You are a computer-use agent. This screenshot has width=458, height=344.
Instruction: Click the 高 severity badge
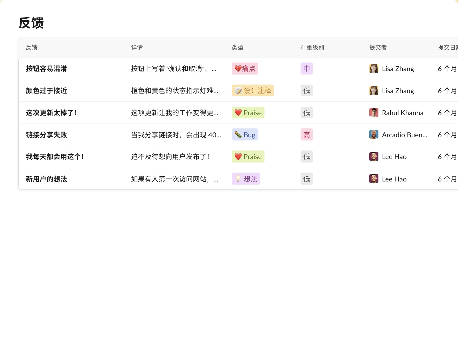[307, 135]
